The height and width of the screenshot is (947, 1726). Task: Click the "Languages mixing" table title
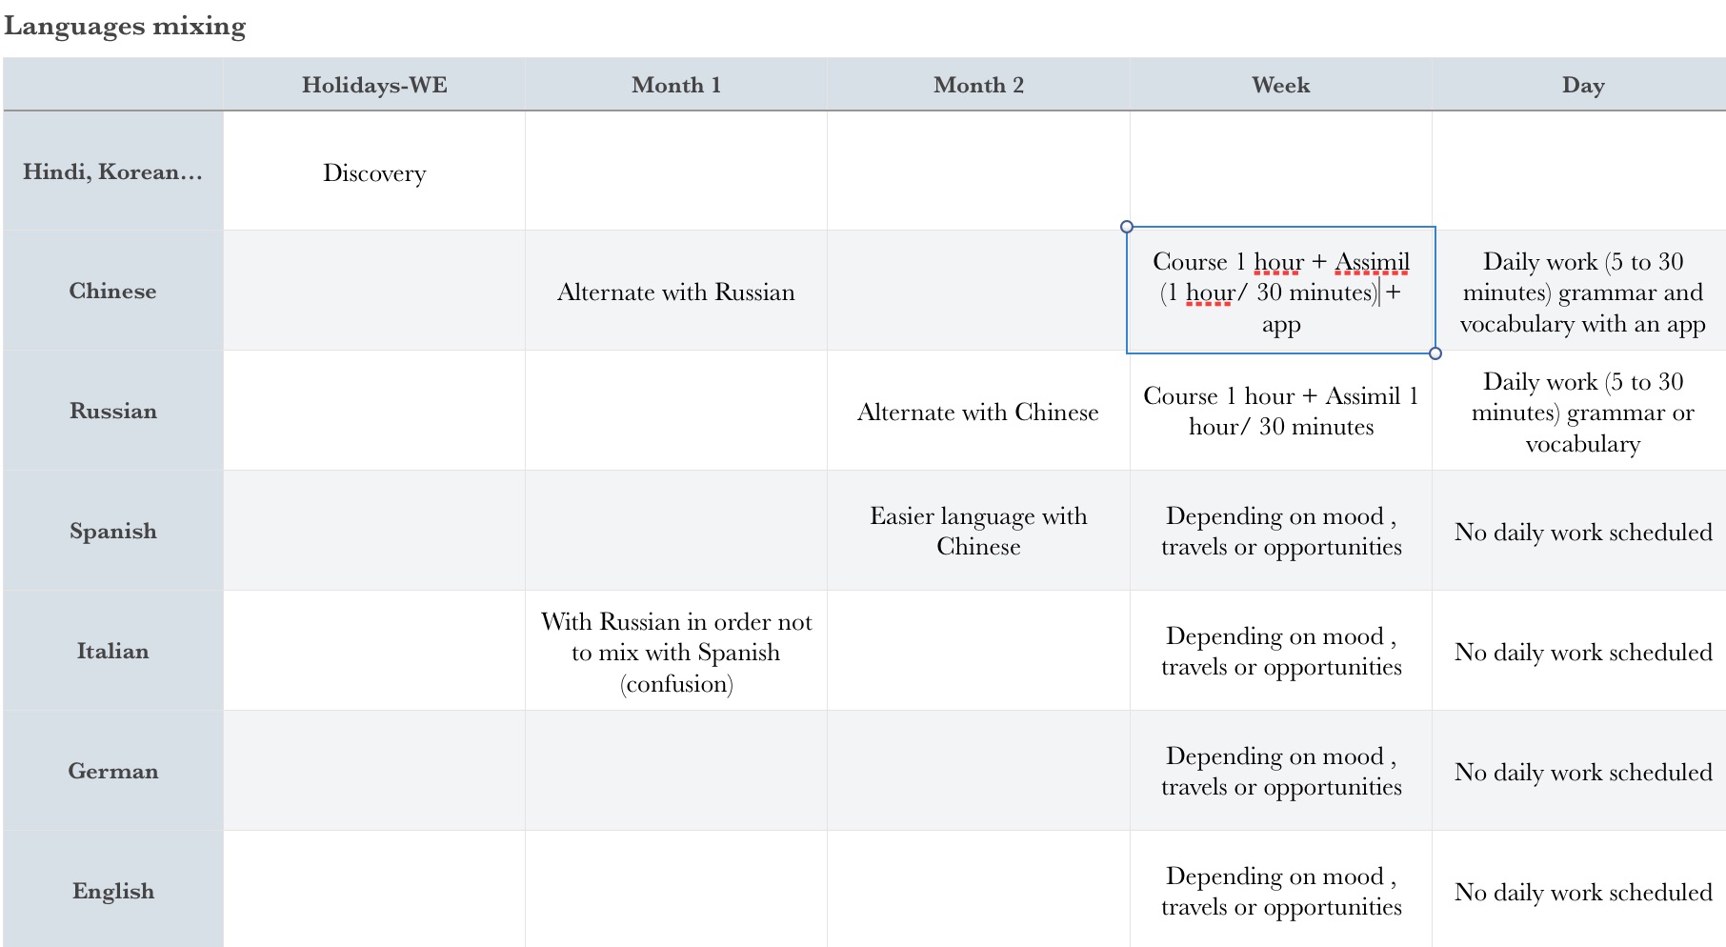125,26
